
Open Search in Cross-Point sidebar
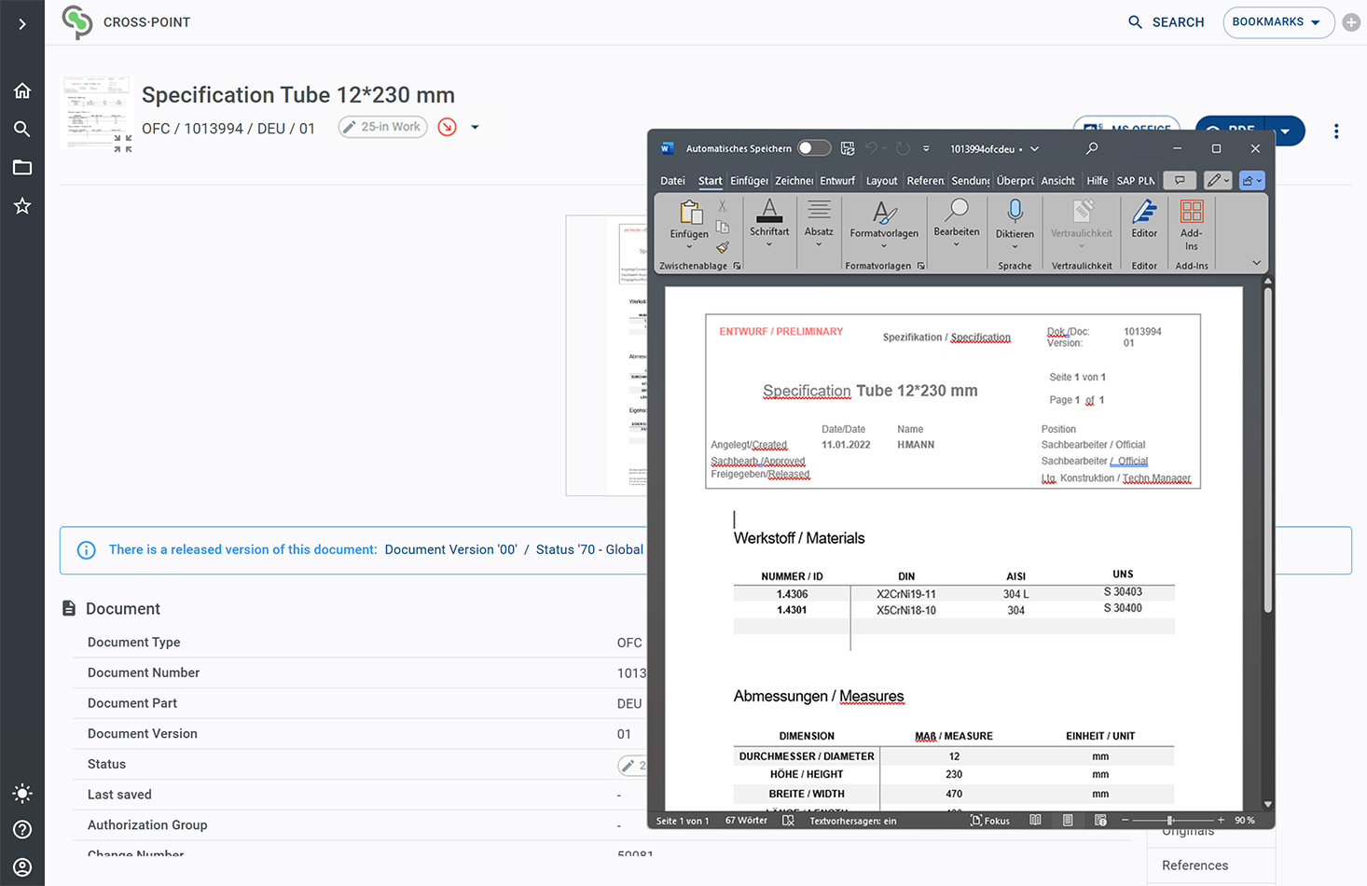(22, 129)
